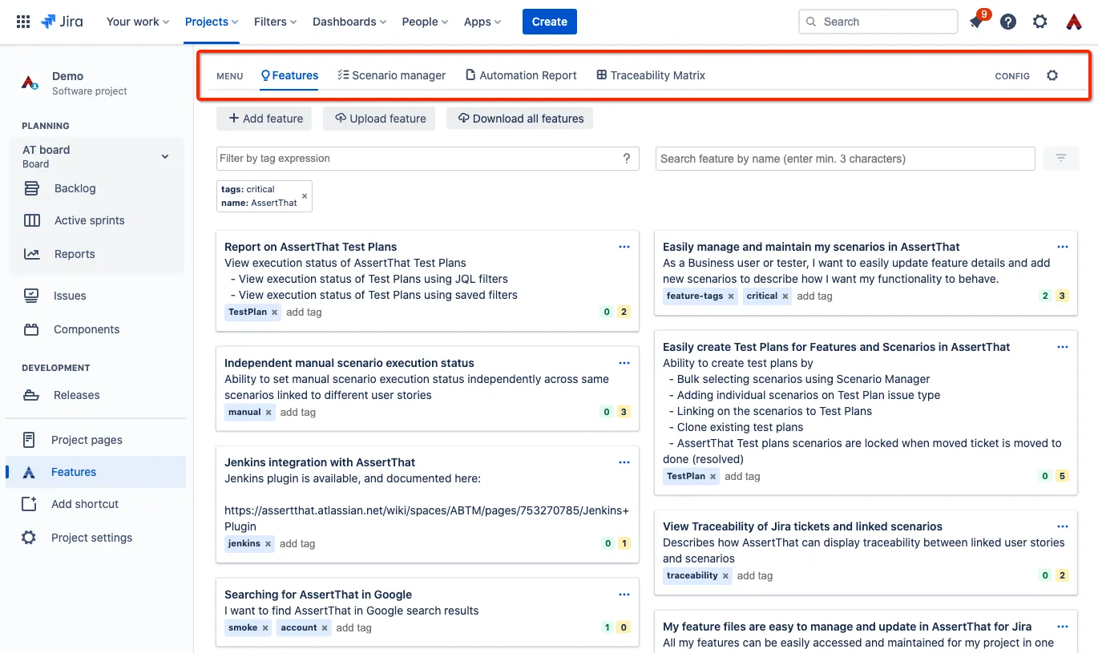
Task: Open the Projects dropdown
Action: 212,22
